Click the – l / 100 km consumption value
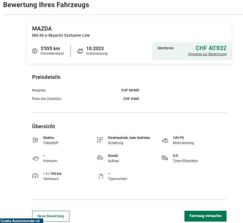The width and height of the screenshot is (243, 223). tap(52, 174)
